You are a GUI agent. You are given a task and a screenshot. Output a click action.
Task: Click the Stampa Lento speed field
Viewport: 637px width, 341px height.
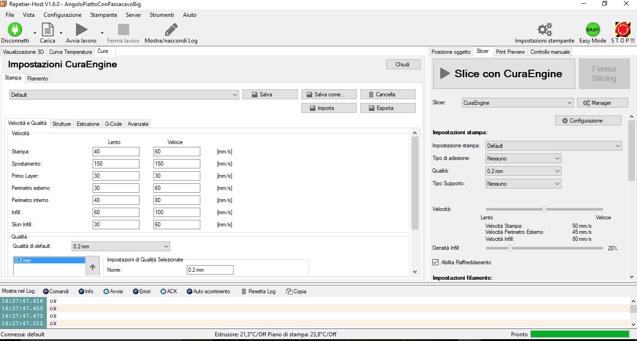[116, 152]
